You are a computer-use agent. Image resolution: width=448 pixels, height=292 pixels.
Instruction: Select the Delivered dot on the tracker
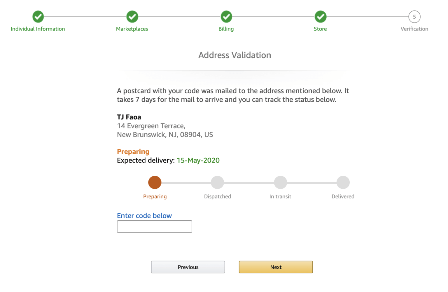click(343, 182)
